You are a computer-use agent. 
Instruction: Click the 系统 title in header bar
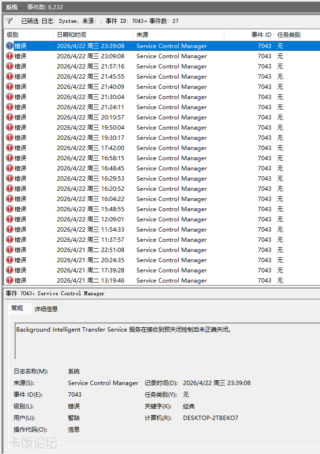(x=12, y=7)
